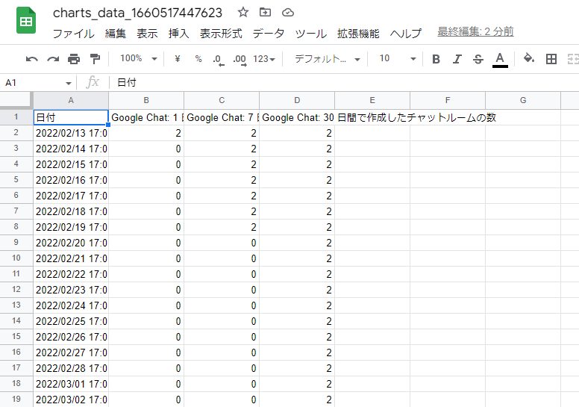
Task: Toggle bold formatting
Action: click(436, 59)
